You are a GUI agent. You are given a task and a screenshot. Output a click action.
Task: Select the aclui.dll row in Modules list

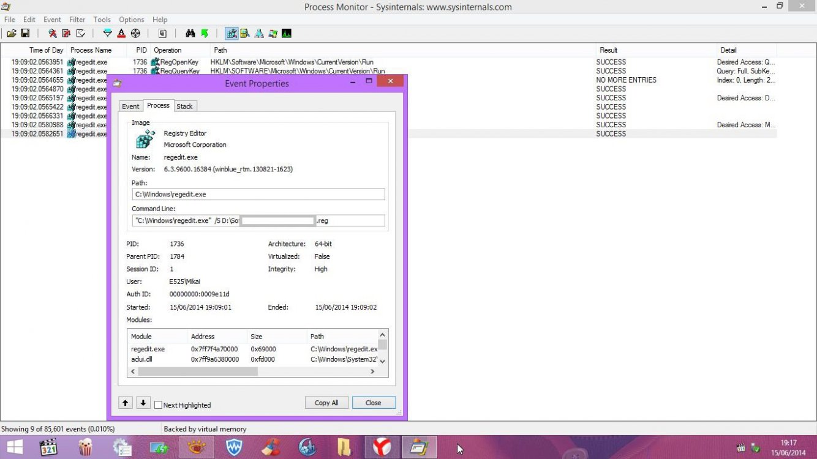pyautogui.click(x=253, y=359)
